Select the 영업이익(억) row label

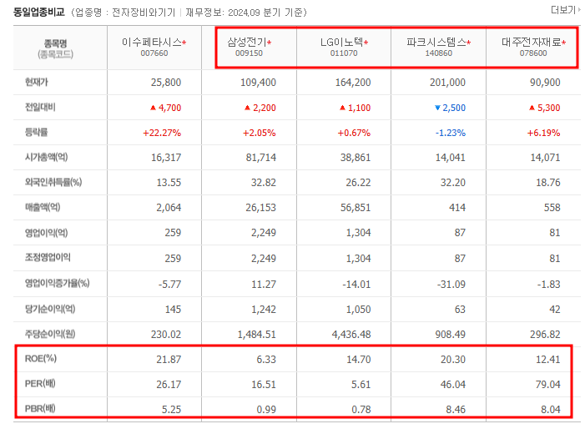[46, 233]
